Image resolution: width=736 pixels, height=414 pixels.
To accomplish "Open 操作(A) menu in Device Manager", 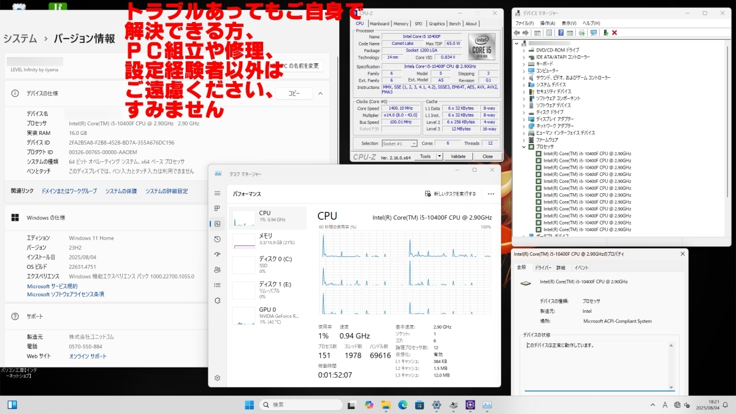I will pyautogui.click(x=547, y=23).
